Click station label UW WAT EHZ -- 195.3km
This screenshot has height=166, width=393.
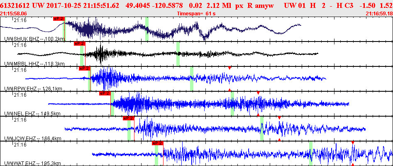coord(33,164)
